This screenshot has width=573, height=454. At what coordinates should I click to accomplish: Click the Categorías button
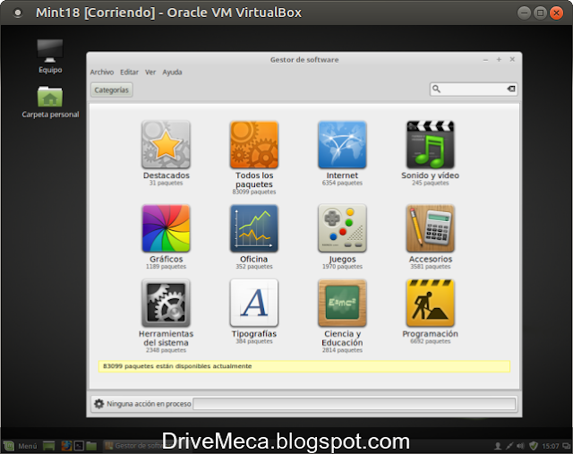(x=111, y=90)
